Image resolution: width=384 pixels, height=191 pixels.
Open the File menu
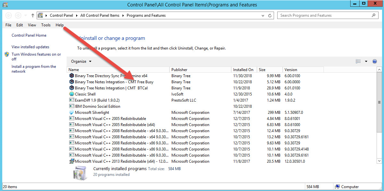click(x=8, y=25)
